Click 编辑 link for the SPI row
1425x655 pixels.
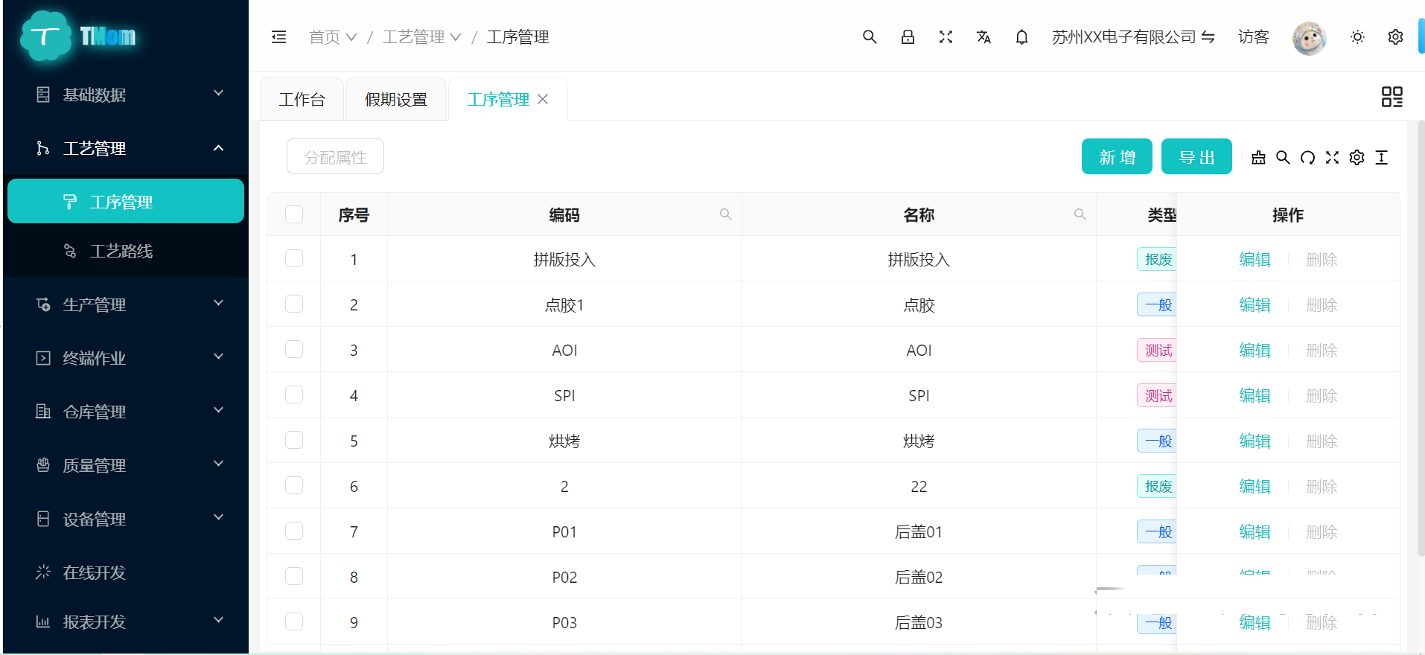click(x=1255, y=395)
